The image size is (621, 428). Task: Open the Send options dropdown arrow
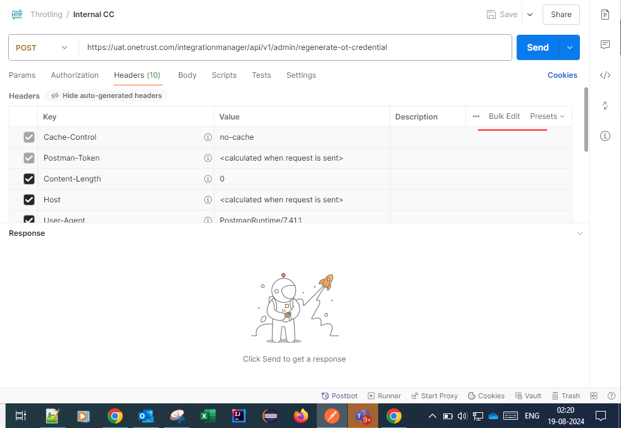[570, 47]
